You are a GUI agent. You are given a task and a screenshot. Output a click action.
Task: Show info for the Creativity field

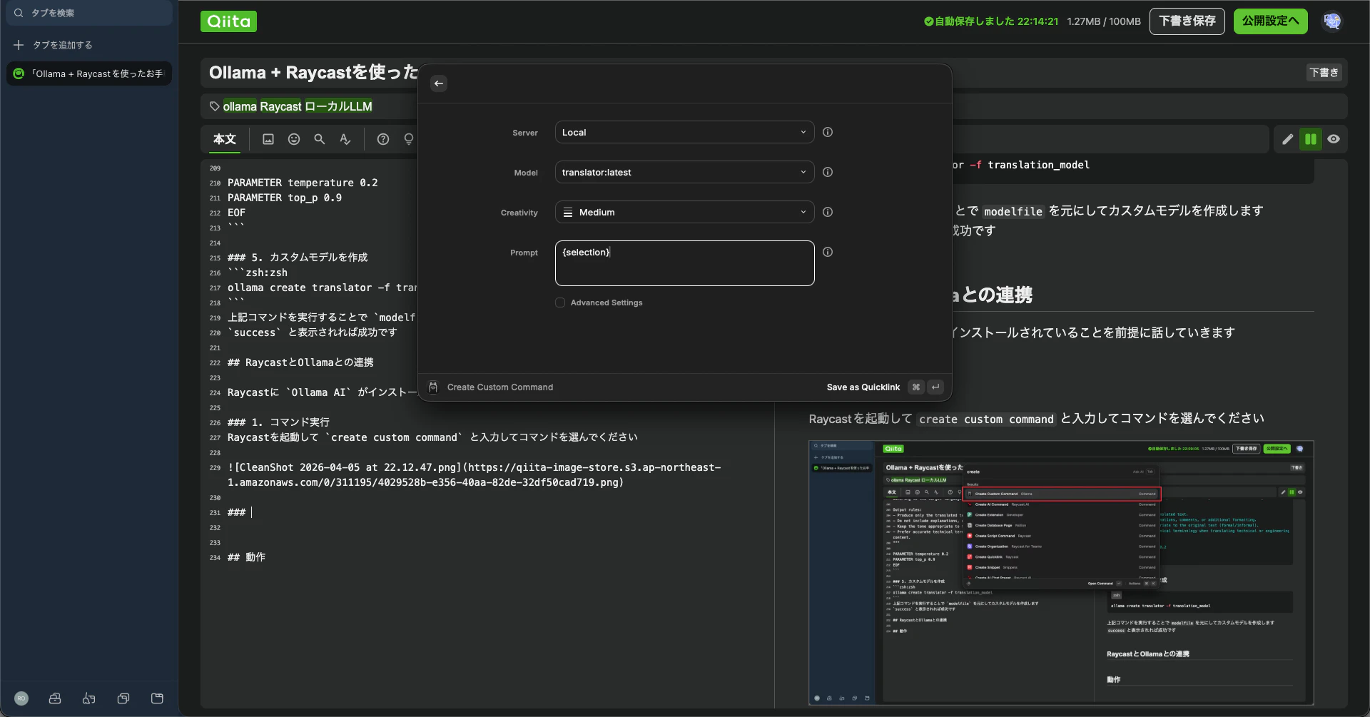[828, 212]
